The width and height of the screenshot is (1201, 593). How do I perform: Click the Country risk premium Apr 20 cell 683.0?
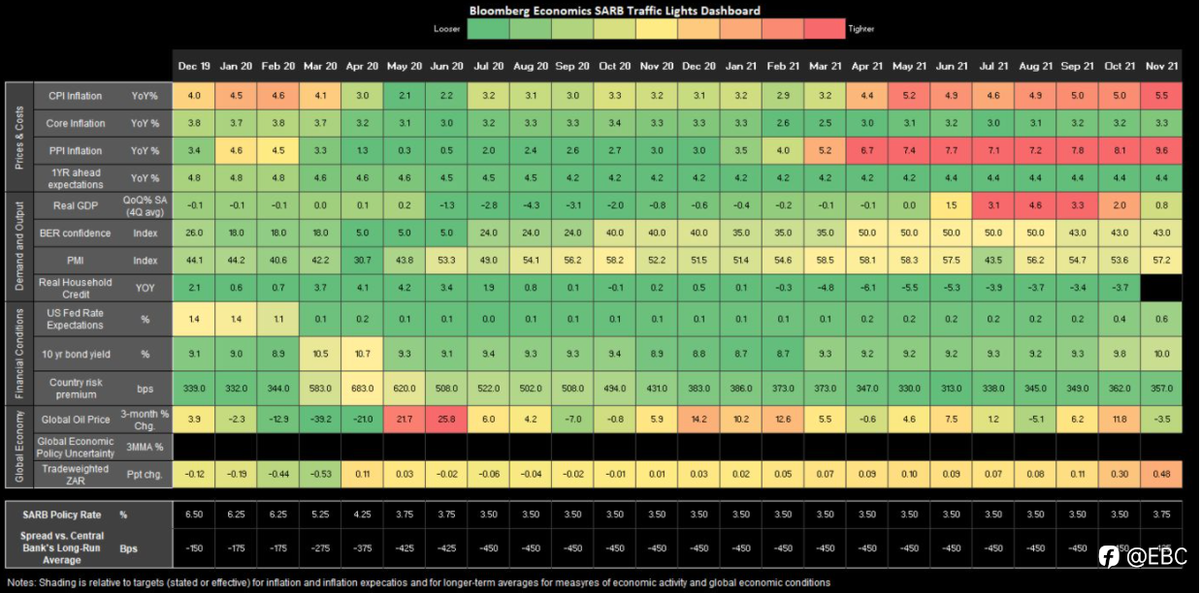point(362,388)
